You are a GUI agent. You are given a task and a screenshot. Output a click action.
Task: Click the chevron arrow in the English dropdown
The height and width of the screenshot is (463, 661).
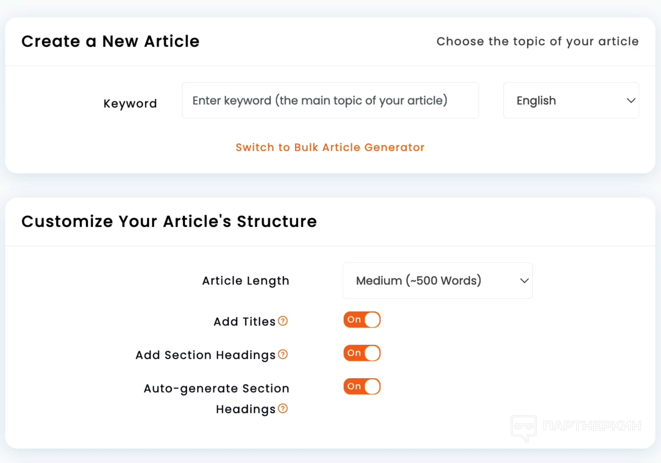click(631, 101)
